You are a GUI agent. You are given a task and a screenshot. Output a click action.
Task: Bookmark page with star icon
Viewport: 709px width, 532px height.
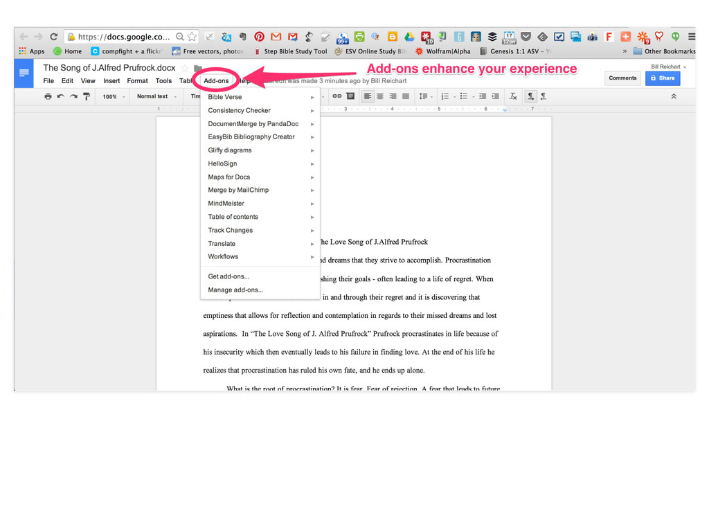click(x=192, y=37)
